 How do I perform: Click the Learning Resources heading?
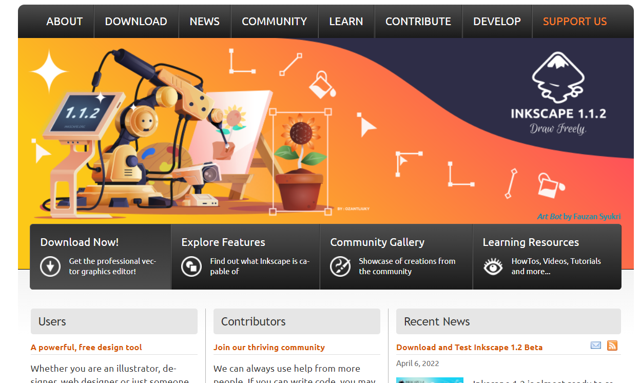point(531,242)
